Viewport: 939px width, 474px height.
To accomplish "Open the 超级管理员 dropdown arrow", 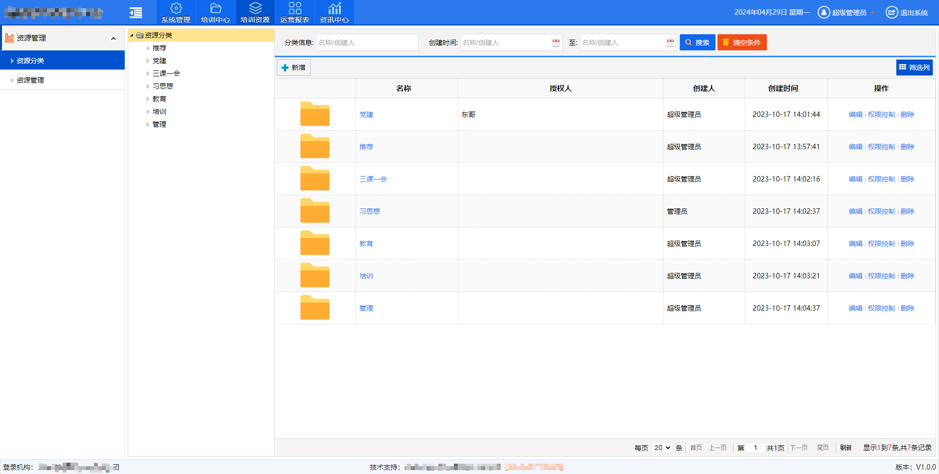I will (872, 13).
